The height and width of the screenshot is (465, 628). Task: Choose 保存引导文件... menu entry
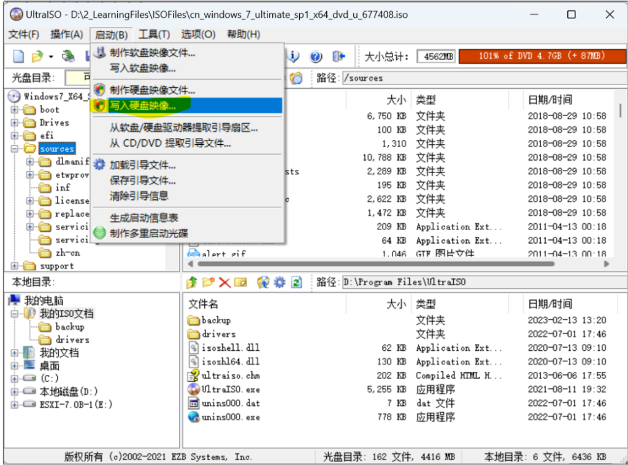pos(188,180)
